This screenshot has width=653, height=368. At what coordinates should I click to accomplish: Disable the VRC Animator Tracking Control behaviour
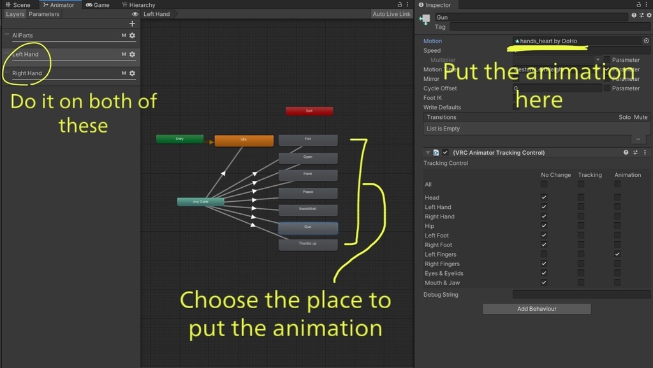pos(445,153)
